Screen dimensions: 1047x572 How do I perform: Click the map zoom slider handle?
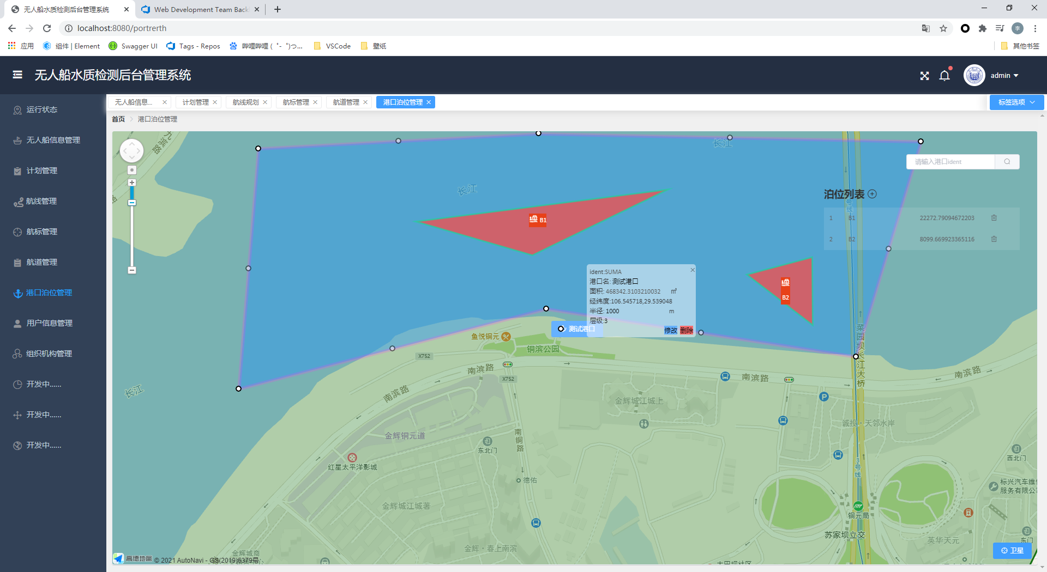tap(132, 203)
